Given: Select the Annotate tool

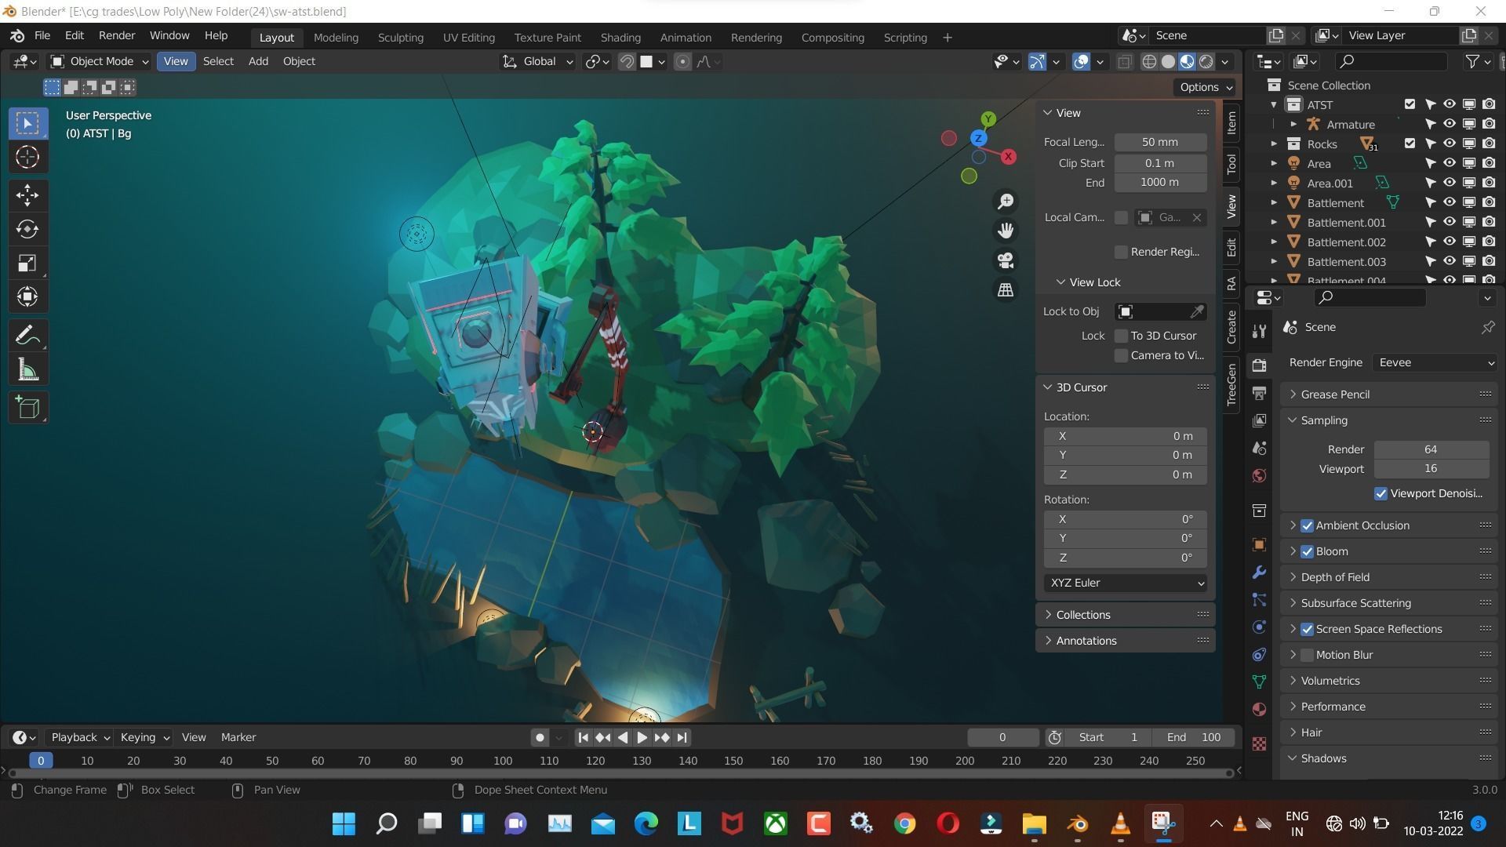Looking at the screenshot, I should [27, 335].
